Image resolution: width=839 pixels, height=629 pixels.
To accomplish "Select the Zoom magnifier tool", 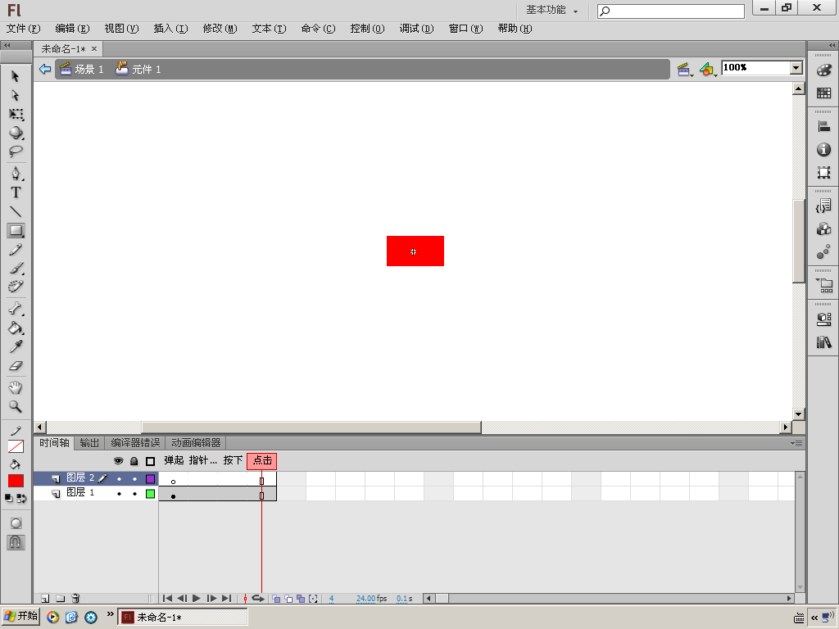I will point(16,406).
